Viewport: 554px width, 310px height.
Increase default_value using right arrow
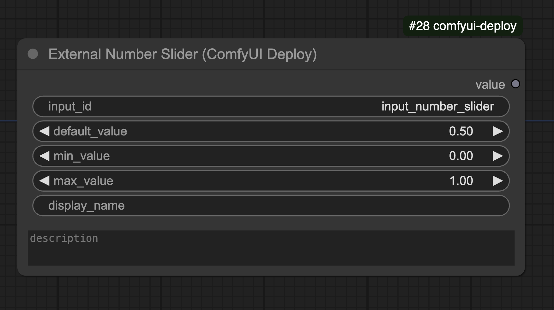[498, 131]
